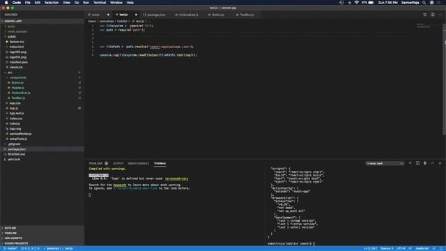Image resolution: width=446 pixels, height=251 pixels.
Task: Click the keywords link in terminal
Action: tap(120, 185)
